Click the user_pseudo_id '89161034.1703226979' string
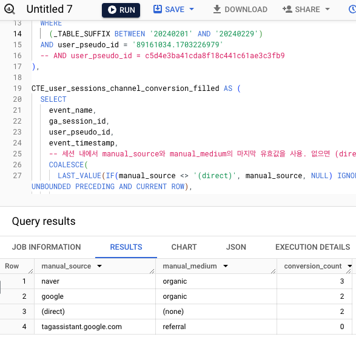This screenshot has height=340, width=356. [x=178, y=45]
